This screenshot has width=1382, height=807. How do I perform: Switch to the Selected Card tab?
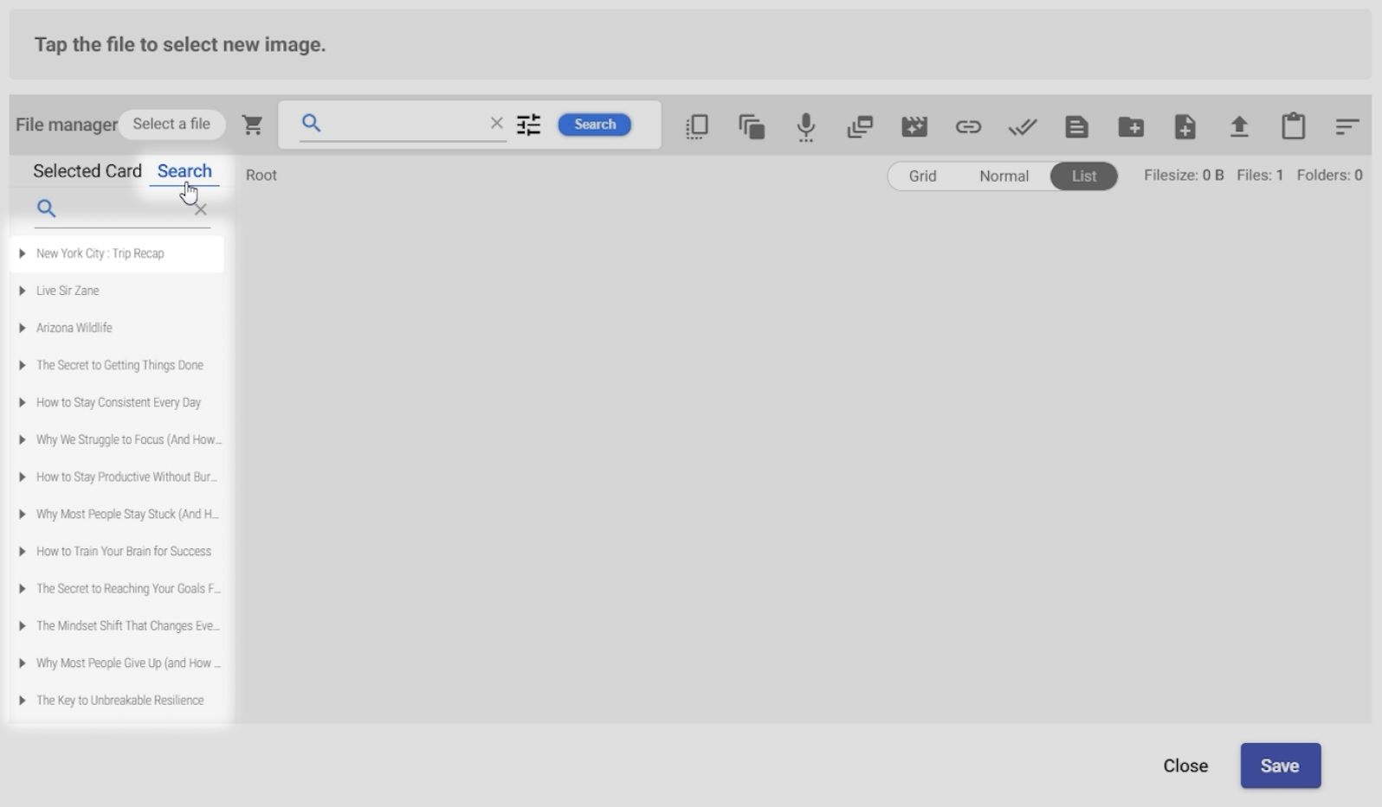(87, 171)
